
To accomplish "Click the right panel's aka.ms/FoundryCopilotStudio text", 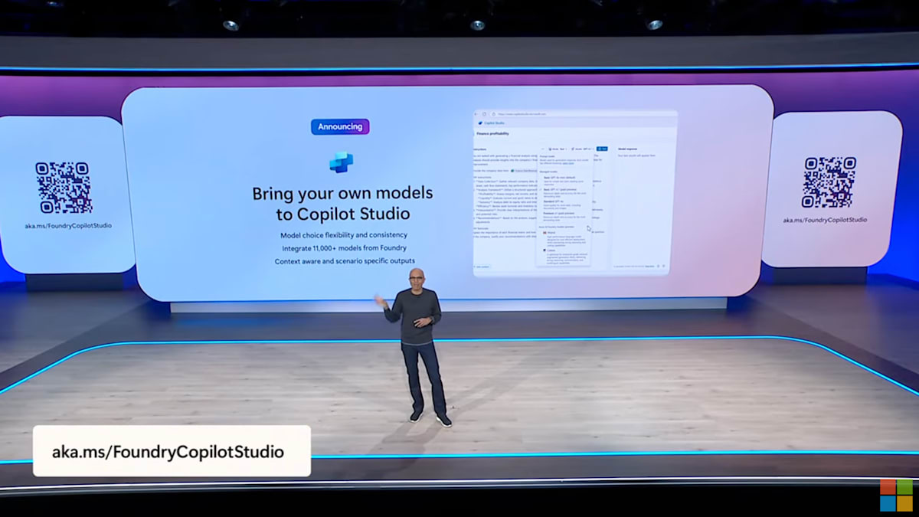I will (x=825, y=220).
